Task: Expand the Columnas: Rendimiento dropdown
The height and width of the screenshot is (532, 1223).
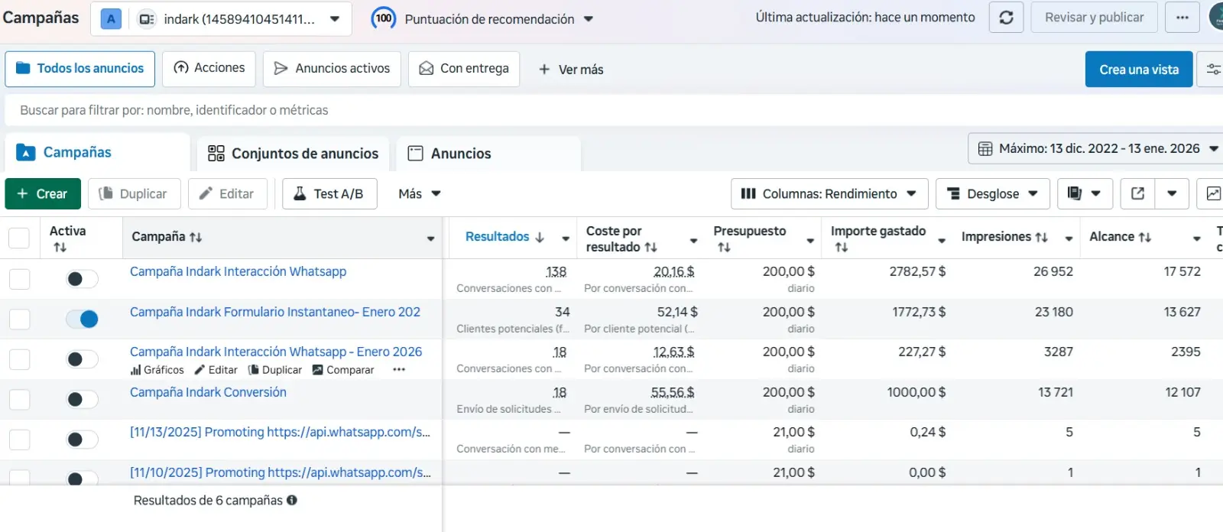Action: pos(829,193)
